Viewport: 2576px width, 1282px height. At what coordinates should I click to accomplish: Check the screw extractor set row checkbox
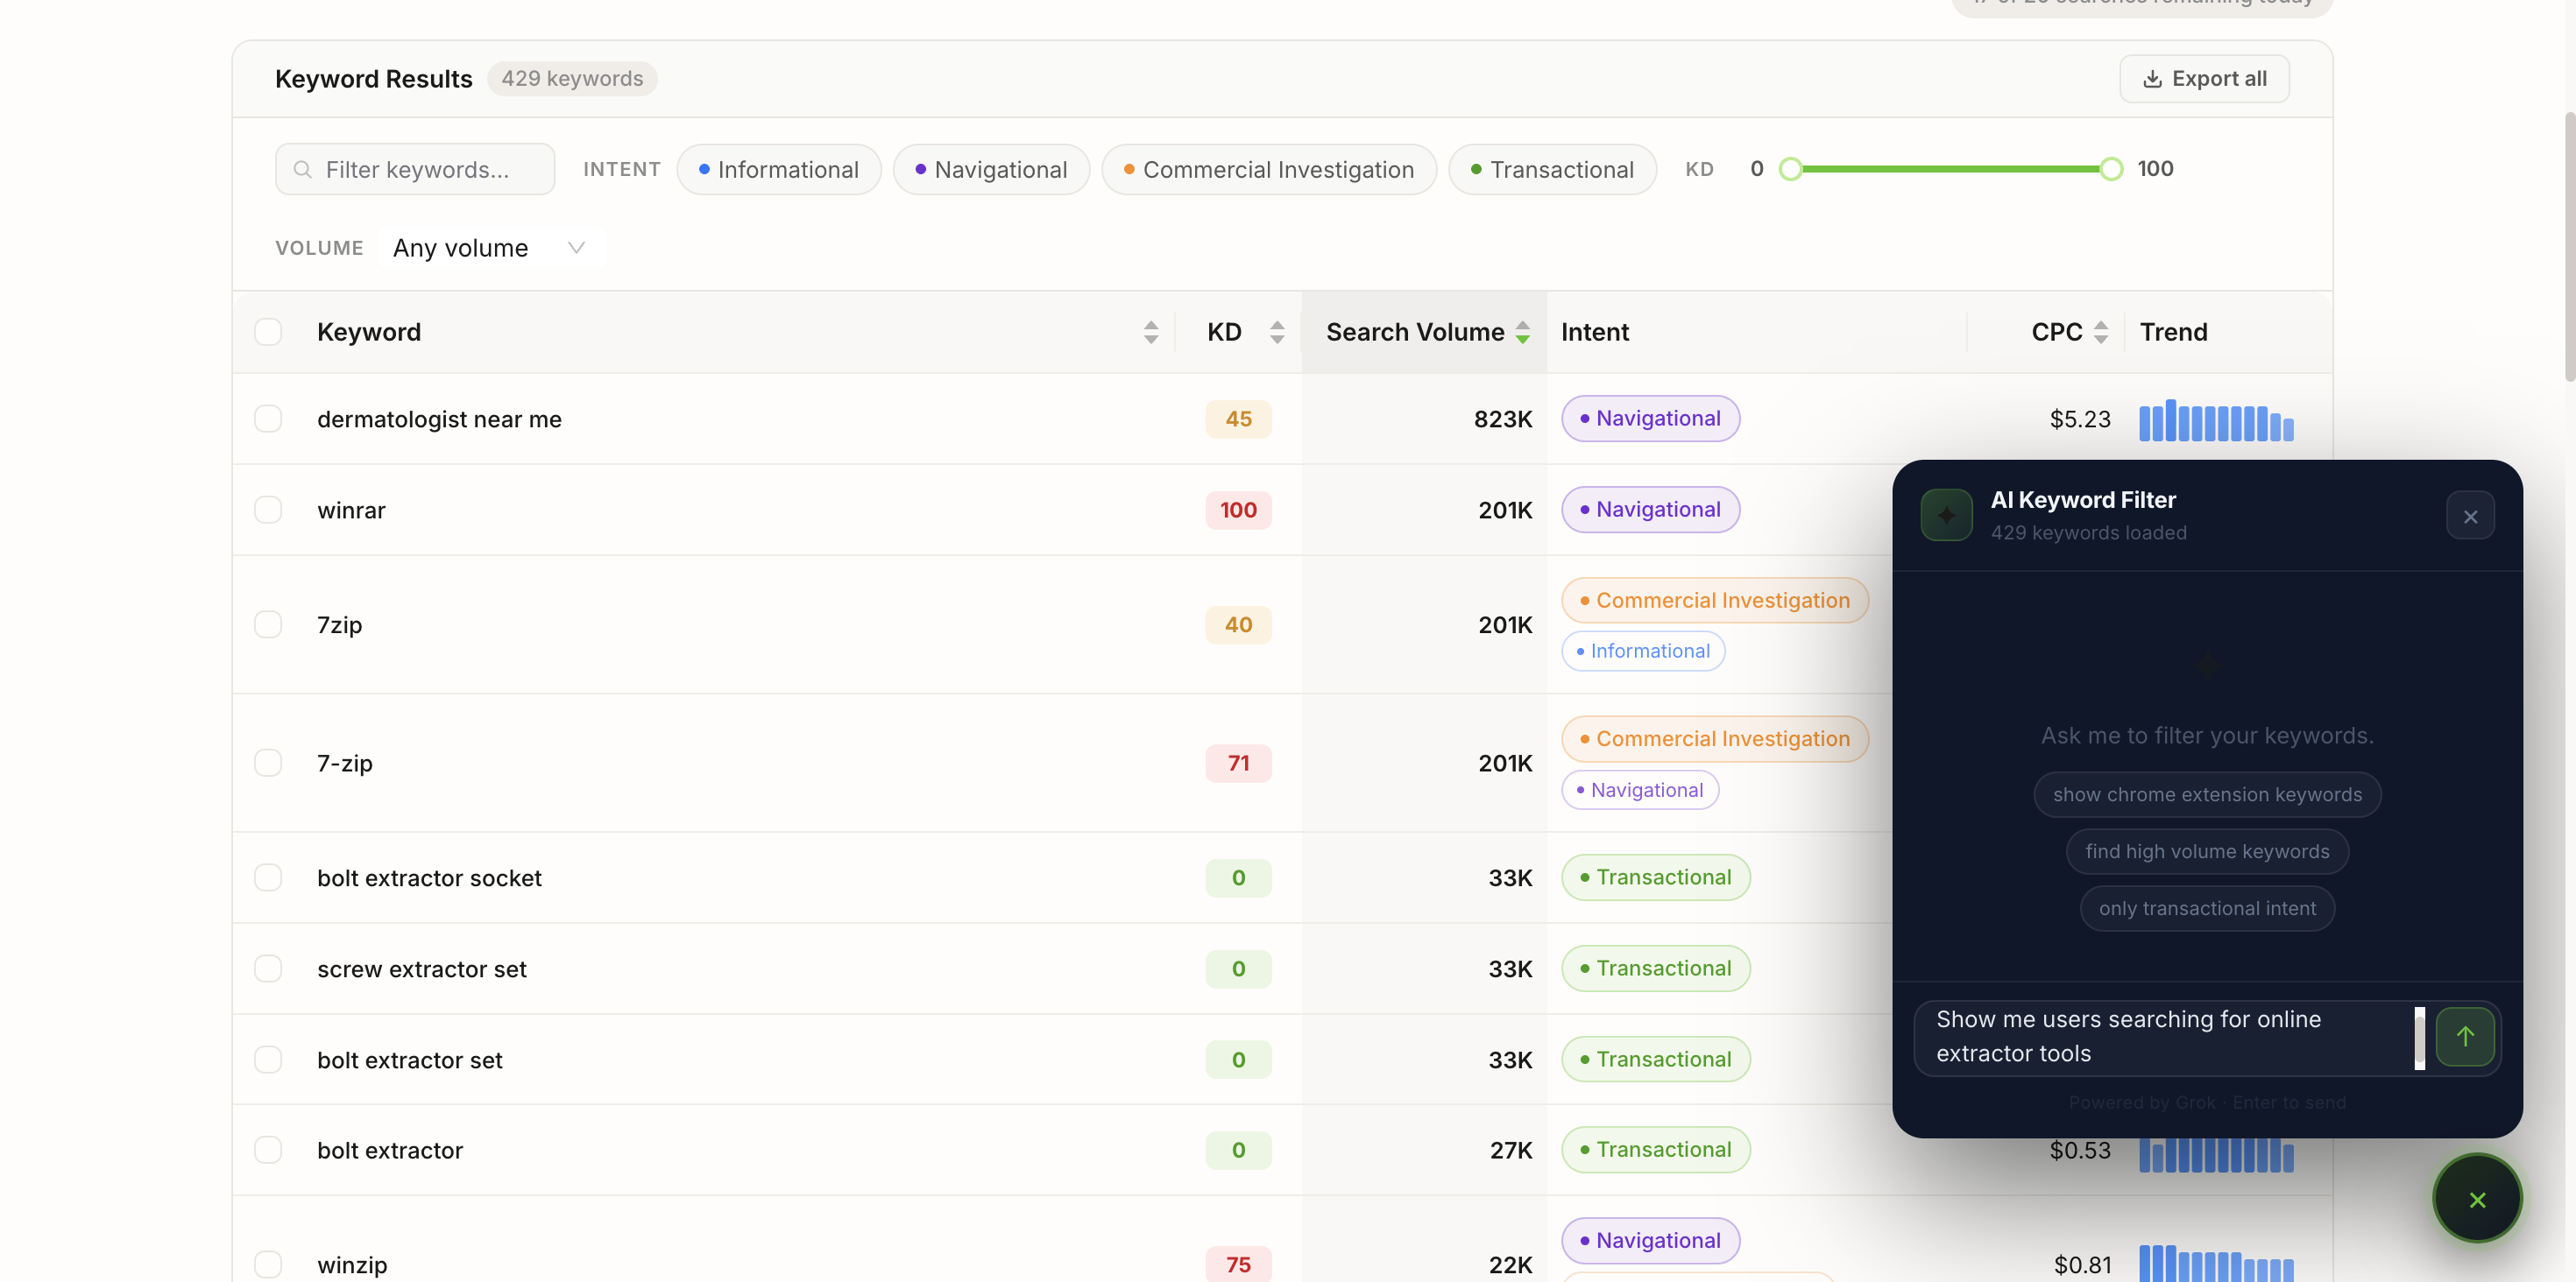pyautogui.click(x=268, y=969)
